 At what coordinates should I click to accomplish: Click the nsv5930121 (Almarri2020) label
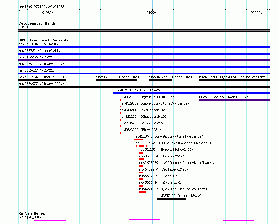pyautogui.click(x=41, y=64)
